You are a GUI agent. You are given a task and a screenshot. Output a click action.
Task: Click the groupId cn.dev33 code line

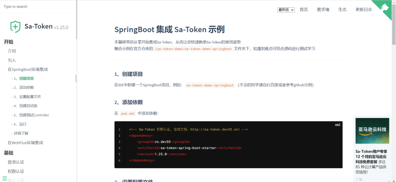coord(164,142)
